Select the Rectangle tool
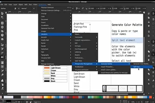155x103 pixels. 2,23
